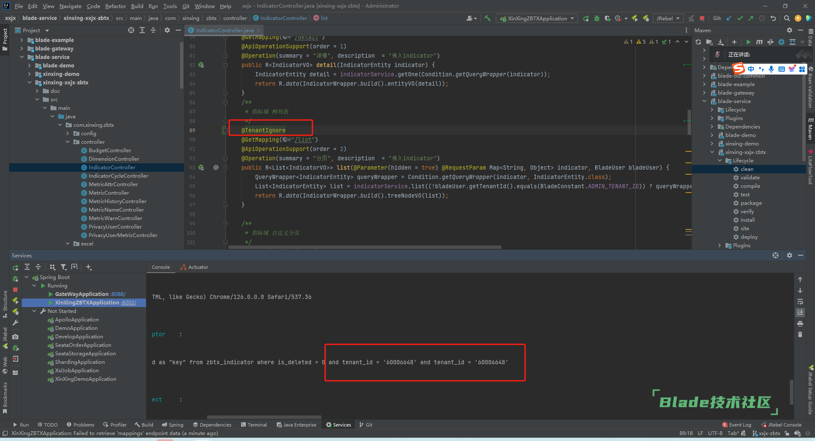The image size is (815, 441).
Task: Open the Project view dropdown arrow
Action: [47, 31]
